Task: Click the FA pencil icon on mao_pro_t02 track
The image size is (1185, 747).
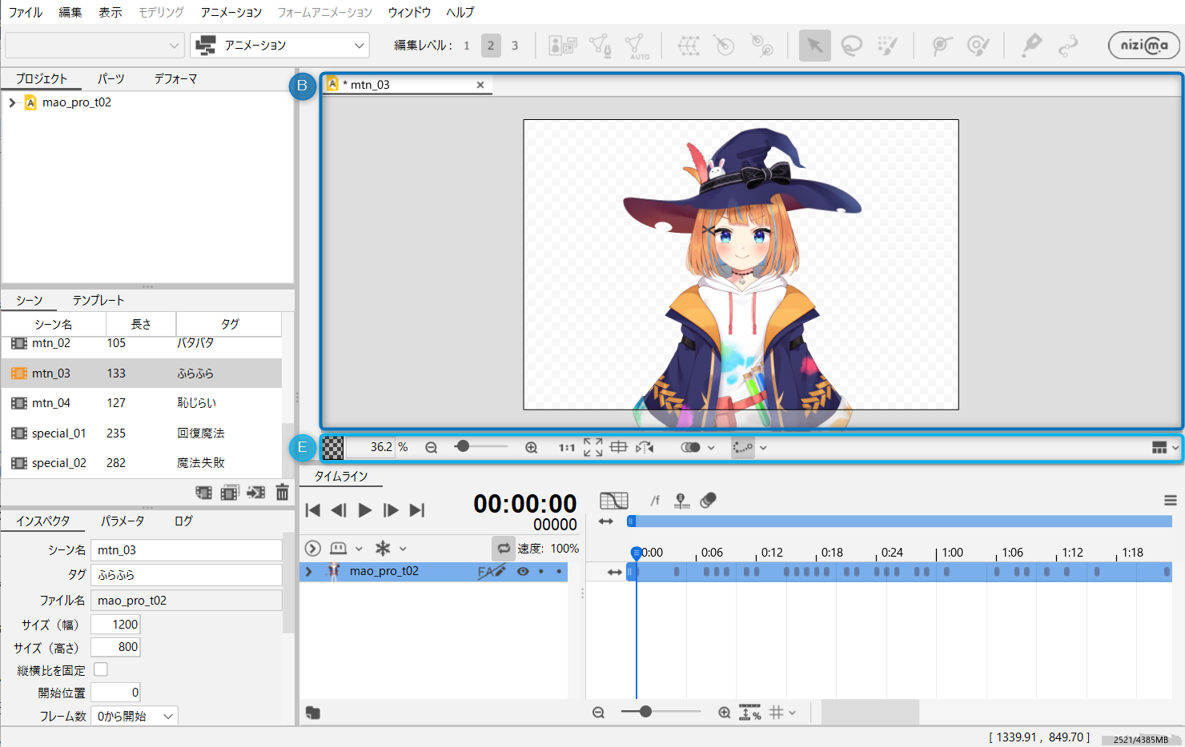Action: coord(492,571)
